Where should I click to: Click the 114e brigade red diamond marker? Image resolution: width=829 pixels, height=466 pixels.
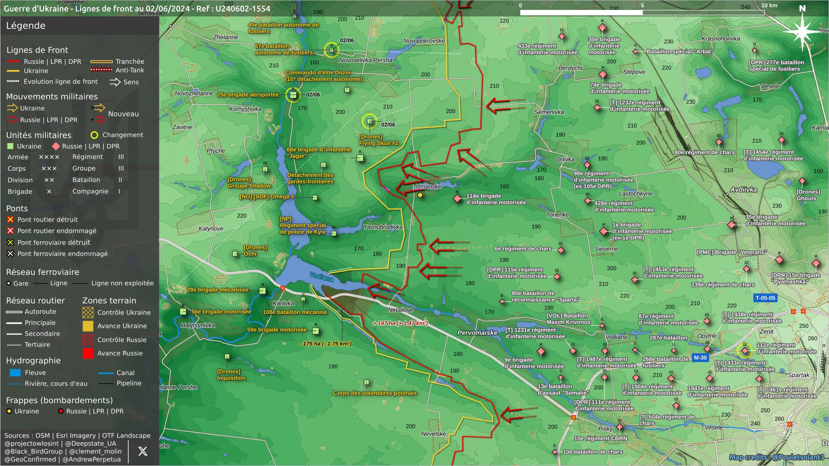pos(458,198)
